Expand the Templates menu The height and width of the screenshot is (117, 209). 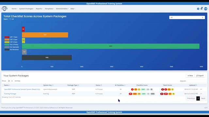[x=49, y=9]
